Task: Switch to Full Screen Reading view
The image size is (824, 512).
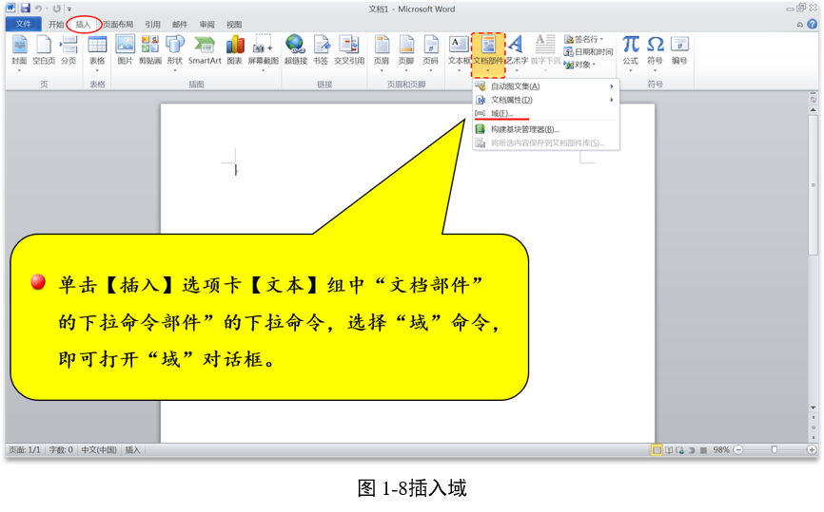Action: 669,450
